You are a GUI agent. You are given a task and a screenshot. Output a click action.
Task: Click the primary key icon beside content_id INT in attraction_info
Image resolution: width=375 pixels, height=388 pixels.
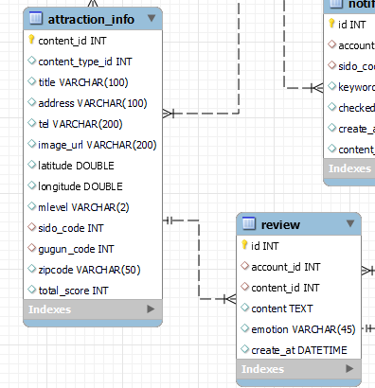(31, 40)
